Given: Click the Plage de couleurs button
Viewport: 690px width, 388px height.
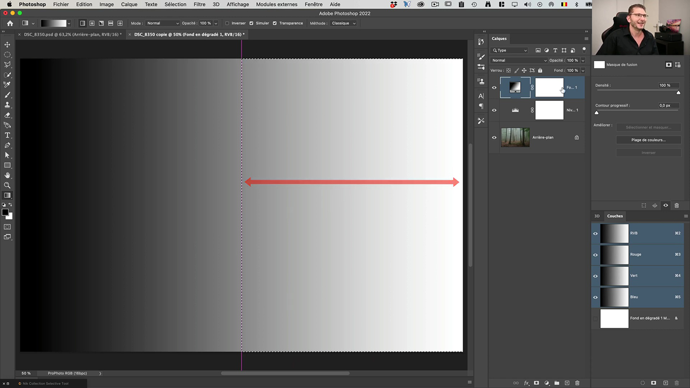Looking at the screenshot, I should pyautogui.click(x=648, y=140).
